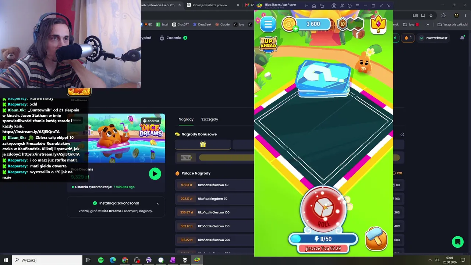Open the hammer build button in game
Viewport: 471px width, 265px height.
tap(376, 239)
